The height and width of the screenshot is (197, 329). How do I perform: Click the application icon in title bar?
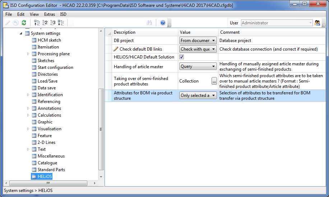pyautogui.click(x=6, y=5)
